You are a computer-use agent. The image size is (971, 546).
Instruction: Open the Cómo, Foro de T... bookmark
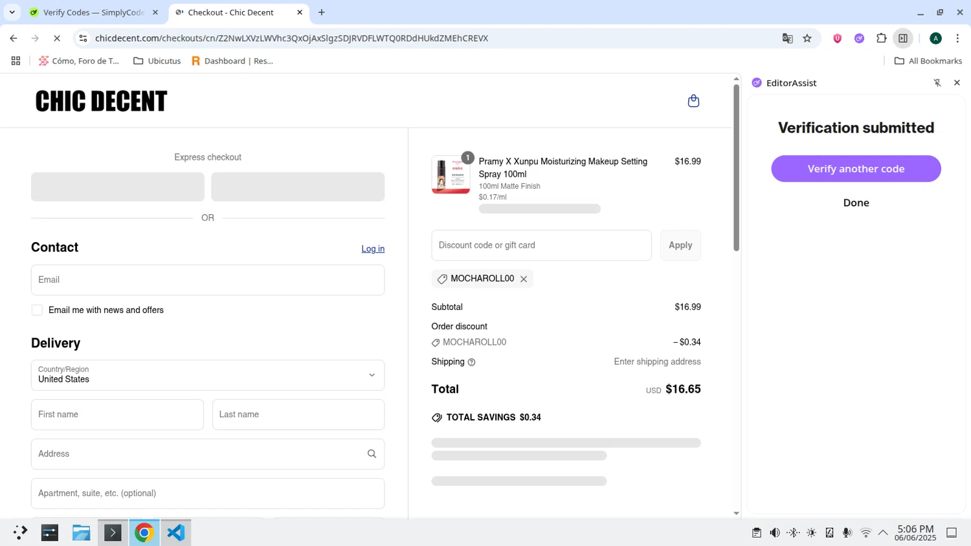pyautogui.click(x=79, y=61)
